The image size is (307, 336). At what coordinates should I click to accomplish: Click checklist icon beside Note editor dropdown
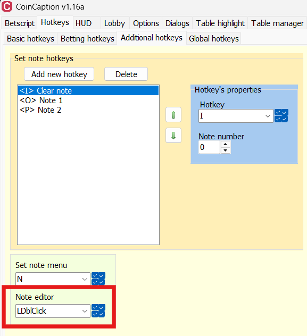point(98,310)
